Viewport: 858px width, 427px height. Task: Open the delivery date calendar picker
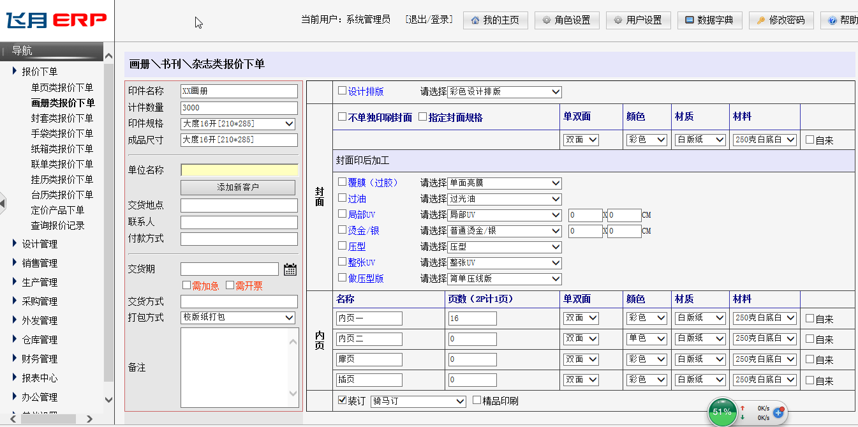click(290, 269)
